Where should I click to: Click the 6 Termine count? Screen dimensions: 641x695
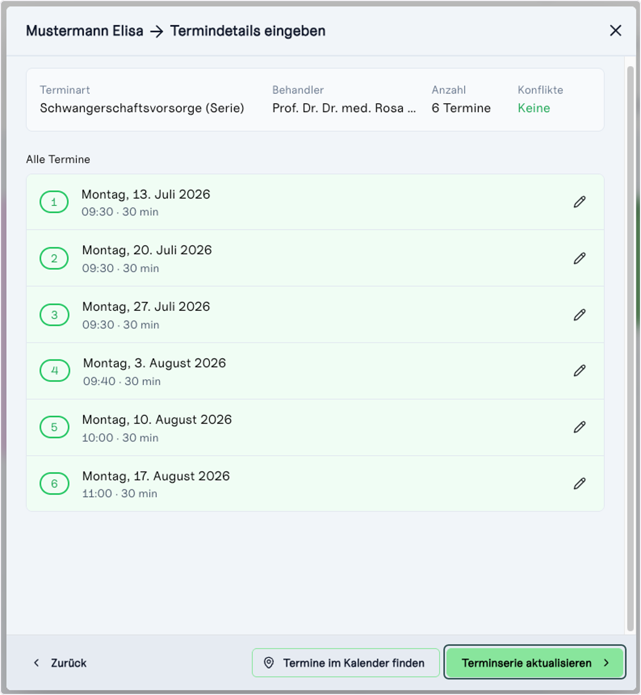[x=461, y=108]
